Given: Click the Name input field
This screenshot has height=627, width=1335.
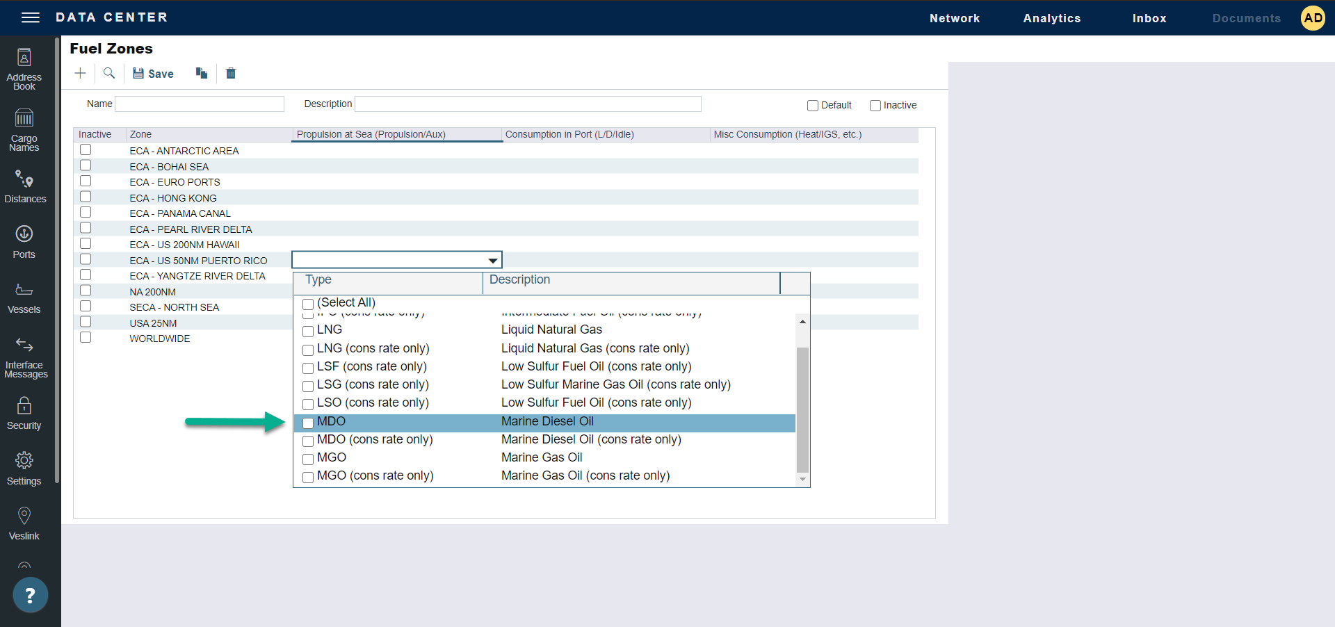Looking at the screenshot, I should pyautogui.click(x=200, y=104).
